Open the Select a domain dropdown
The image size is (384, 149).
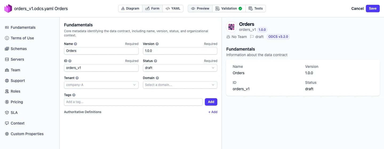click(x=180, y=85)
